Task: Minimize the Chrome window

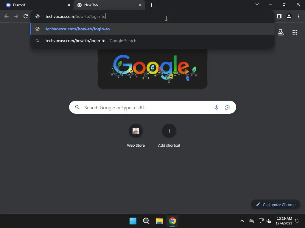Action: coord(270,4)
